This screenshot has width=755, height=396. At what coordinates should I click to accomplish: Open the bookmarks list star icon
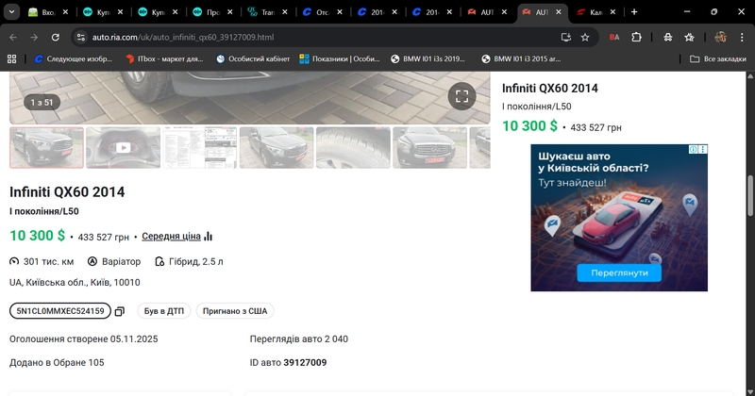click(x=690, y=37)
